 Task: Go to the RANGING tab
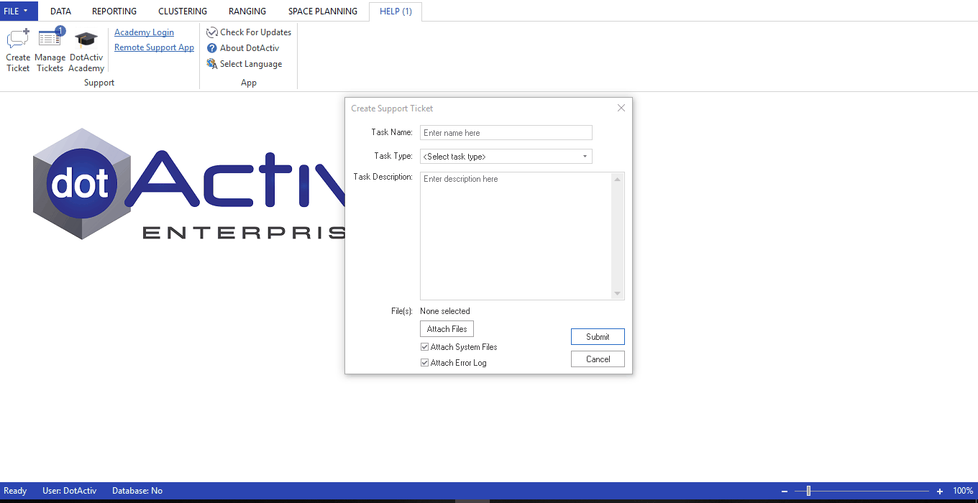tap(247, 11)
